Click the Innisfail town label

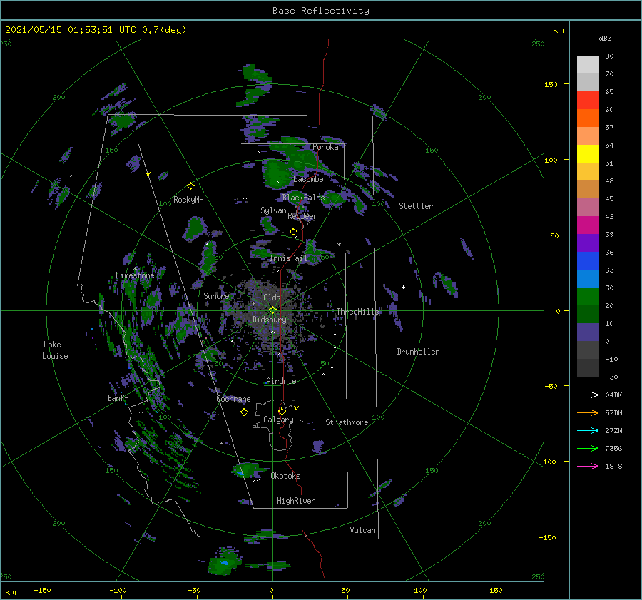point(289,258)
